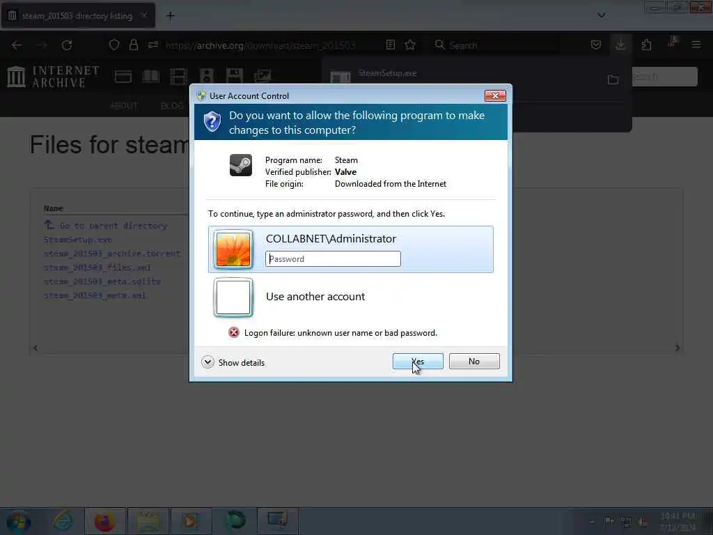Click Yes in User Account Control dialog
The image size is (713, 535).
point(418,362)
